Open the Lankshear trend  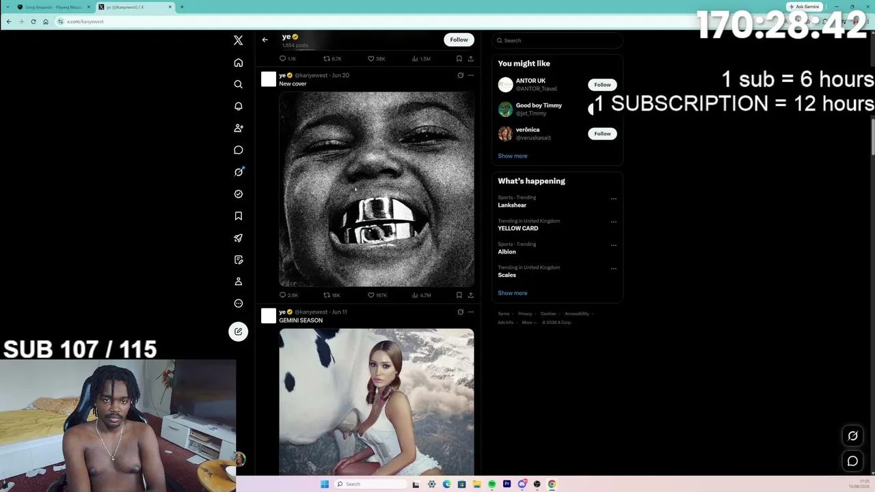pos(512,205)
